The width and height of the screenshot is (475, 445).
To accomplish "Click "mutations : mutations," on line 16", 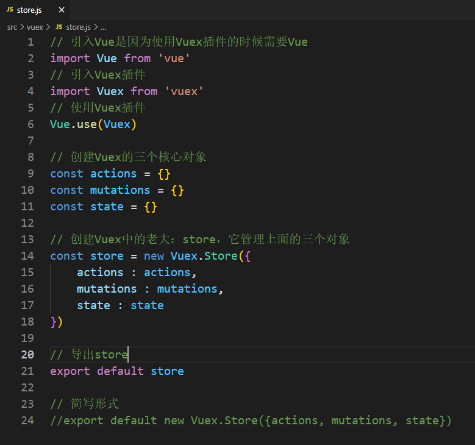I will [x=150, y=289].
